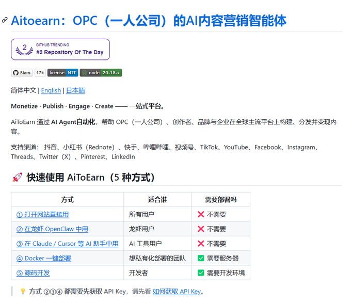Viewport: 351px width, 303px height.
Task: Click the 简体中文 language label
Action: pyautogui.click(x=24, y=90)
